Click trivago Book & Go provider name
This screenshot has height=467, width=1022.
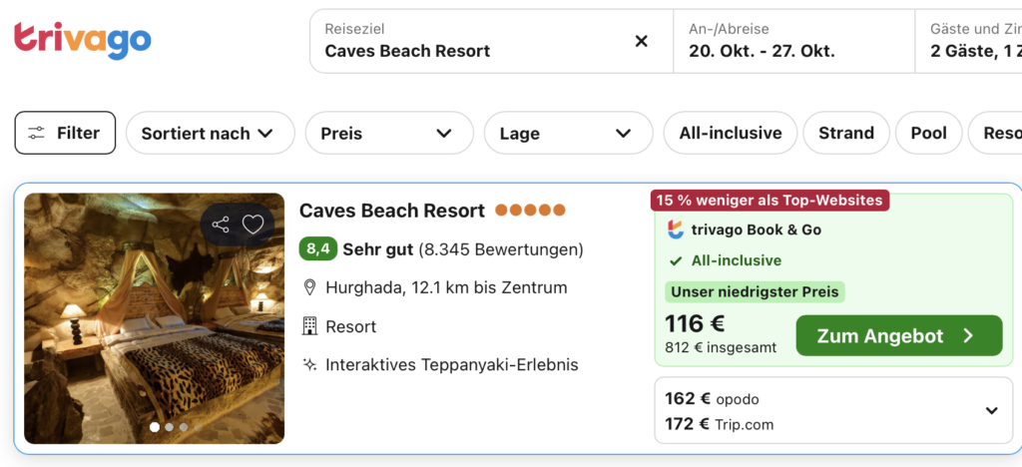(757, 230)
